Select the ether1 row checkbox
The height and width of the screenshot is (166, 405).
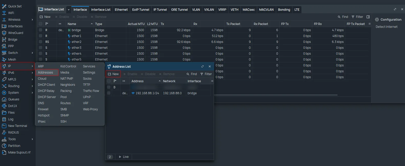[x=40, y=36]
